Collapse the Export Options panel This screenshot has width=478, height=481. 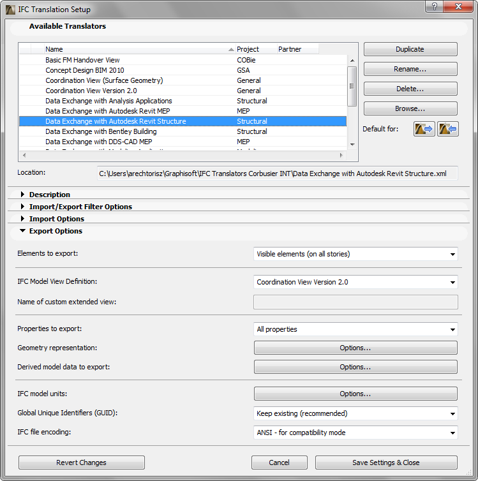point(22,231)
